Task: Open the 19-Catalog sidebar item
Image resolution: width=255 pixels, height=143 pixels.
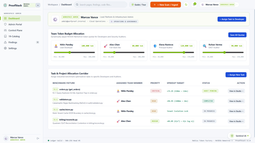Action: (x=22, y=36)
